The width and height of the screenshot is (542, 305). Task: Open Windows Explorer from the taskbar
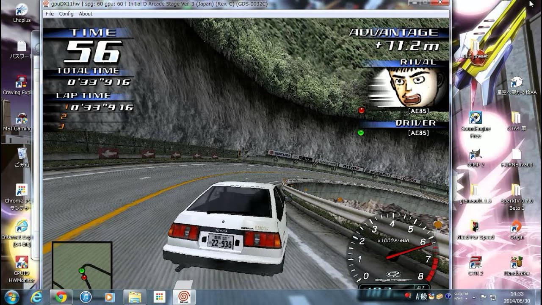click(135, 297)
